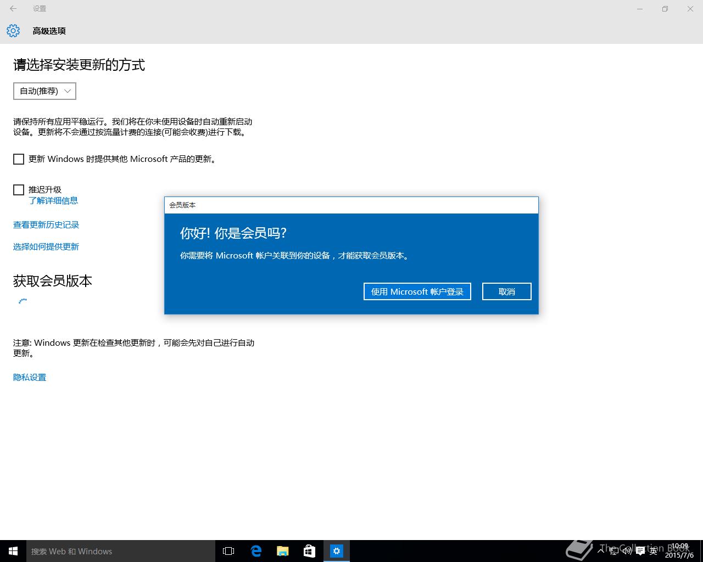
Task: Click the taskbar clock showing 2015/7/6
Action: click(679, 551)
